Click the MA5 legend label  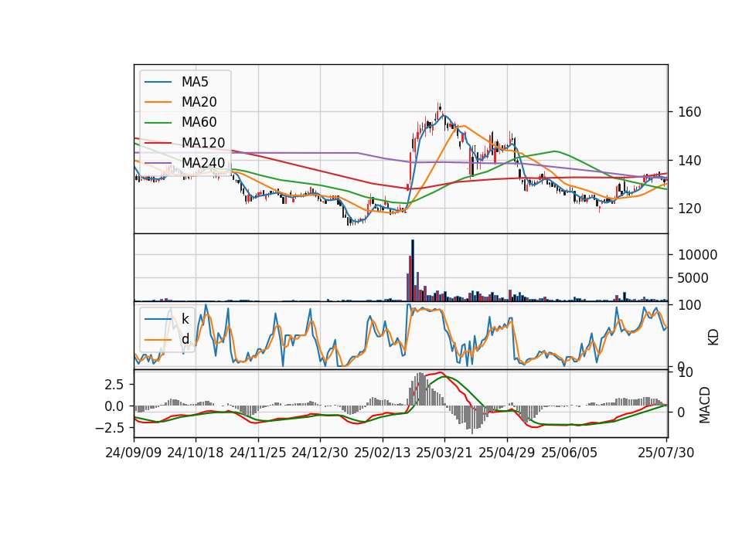[195, 82]
